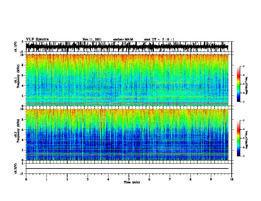The width and height of the screenshot is (261, 201).
Task: Click the ch.2 spectrogram plot area
Action: [127, 135]
